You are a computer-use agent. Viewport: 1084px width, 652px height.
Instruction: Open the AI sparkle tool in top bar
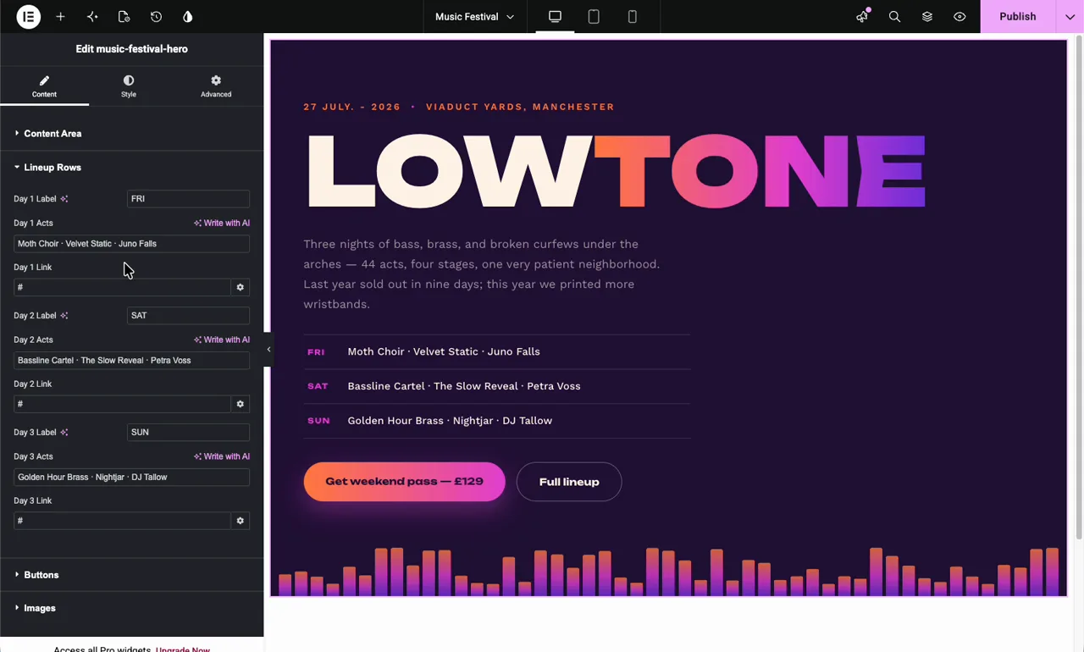(92, 16)
